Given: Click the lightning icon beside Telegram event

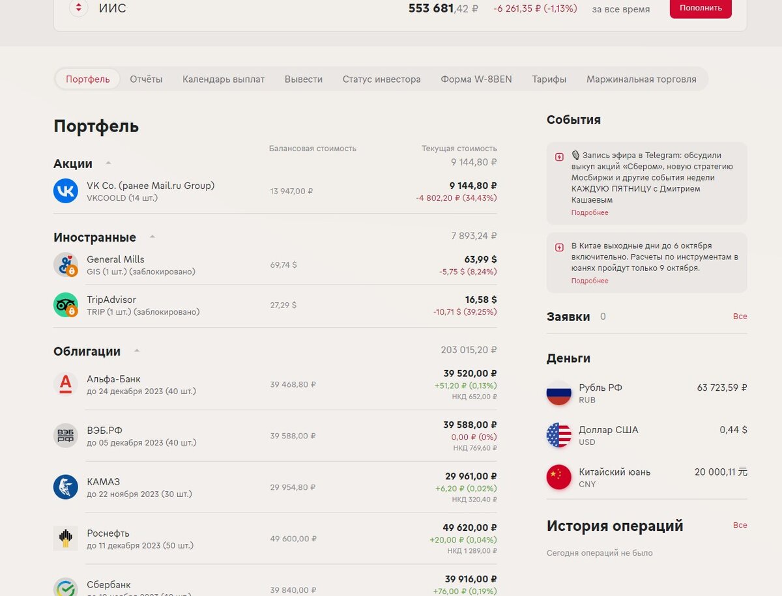Looking at the screenshot, I should pos(559,157).
